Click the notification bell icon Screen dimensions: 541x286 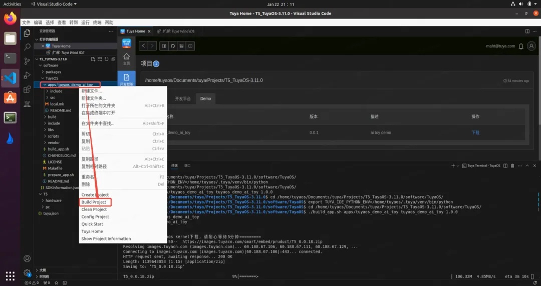[x=521, y=46]
